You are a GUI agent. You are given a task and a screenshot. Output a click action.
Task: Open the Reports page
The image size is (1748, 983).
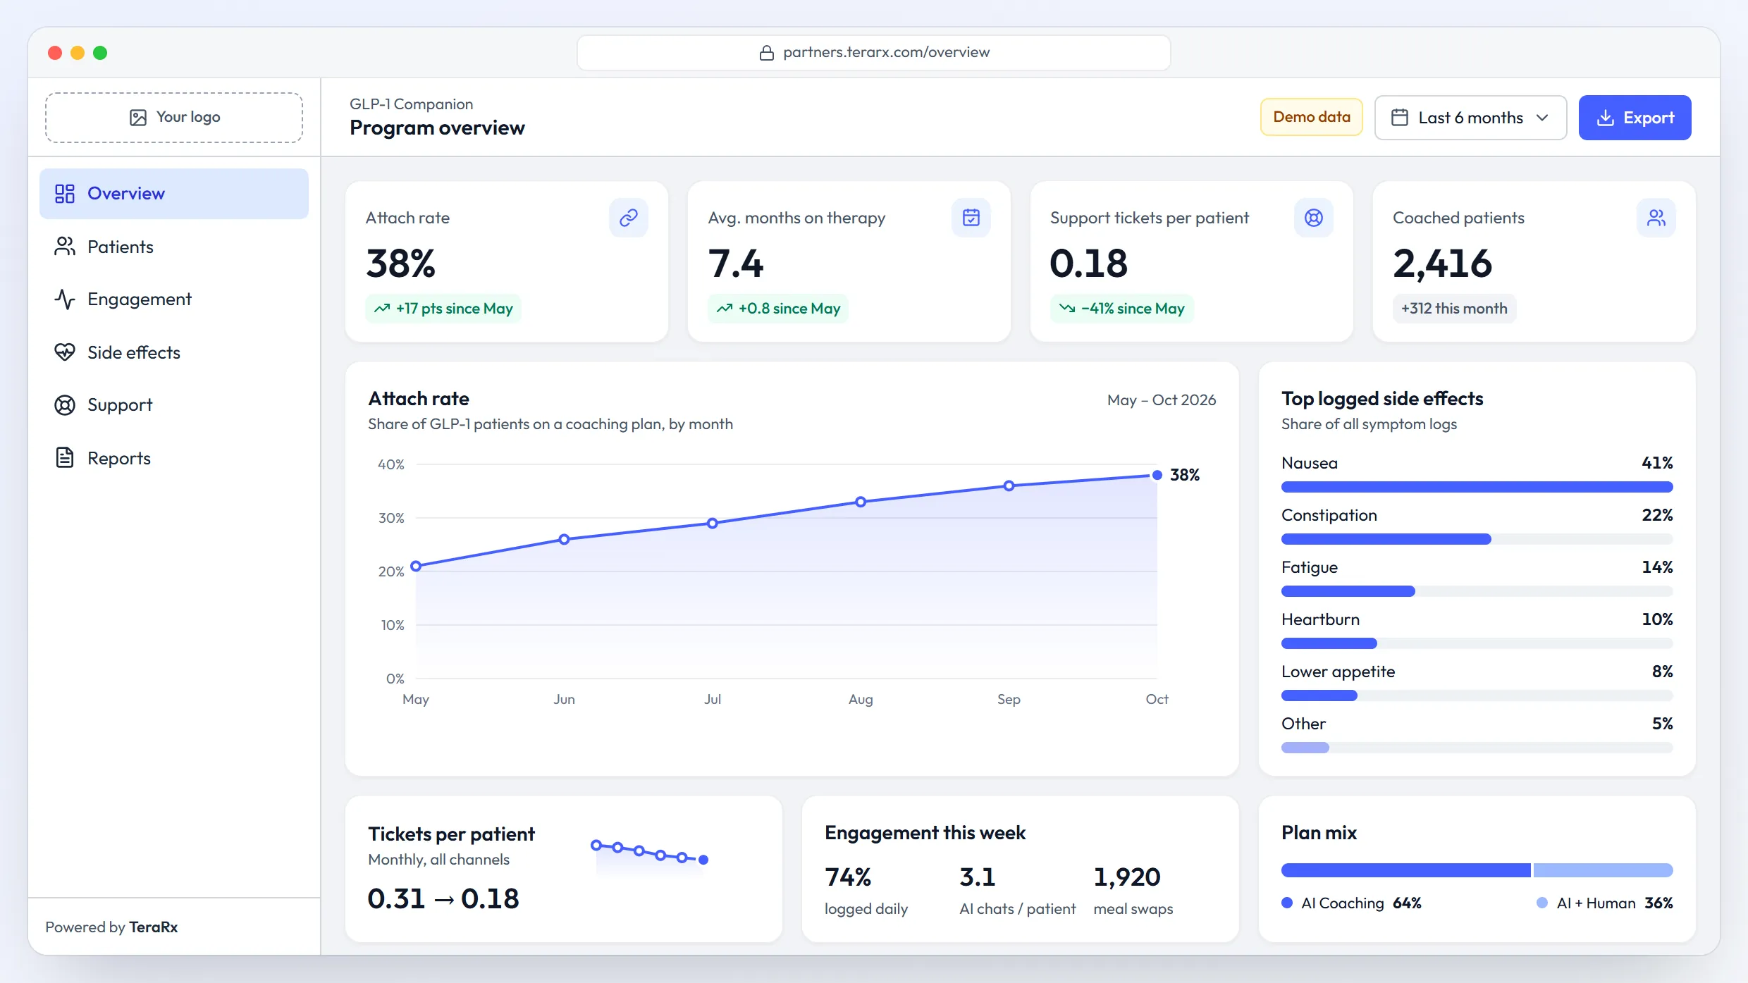[174, 458]
